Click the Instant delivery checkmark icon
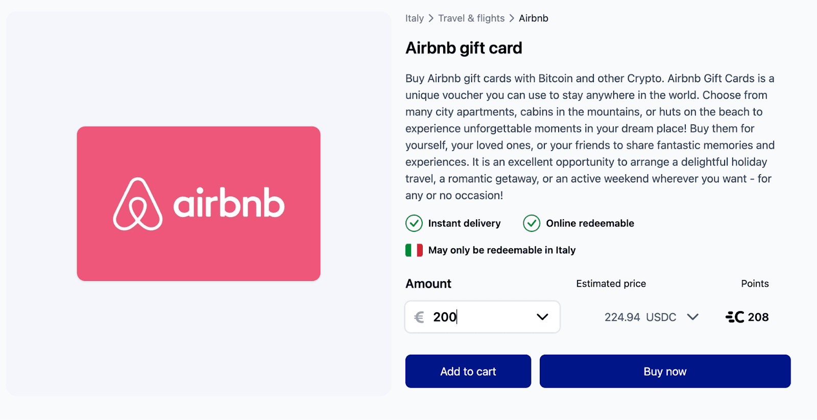This screenshot has width=817, height=420. click(x=414, y=223)
